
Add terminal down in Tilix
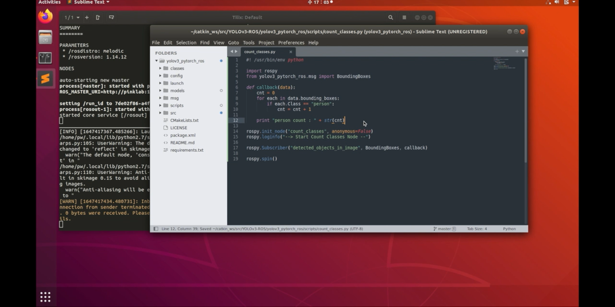pyautogui.click(x=111, y=17)
